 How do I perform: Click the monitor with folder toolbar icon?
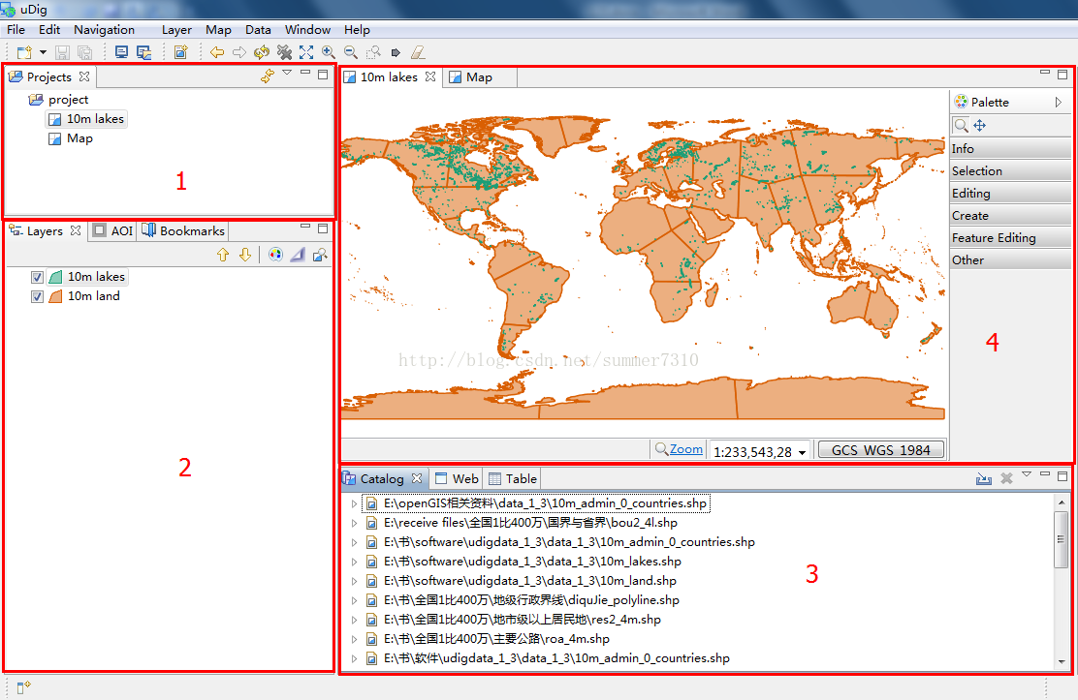pyautogui.click(x=143, y=52)
